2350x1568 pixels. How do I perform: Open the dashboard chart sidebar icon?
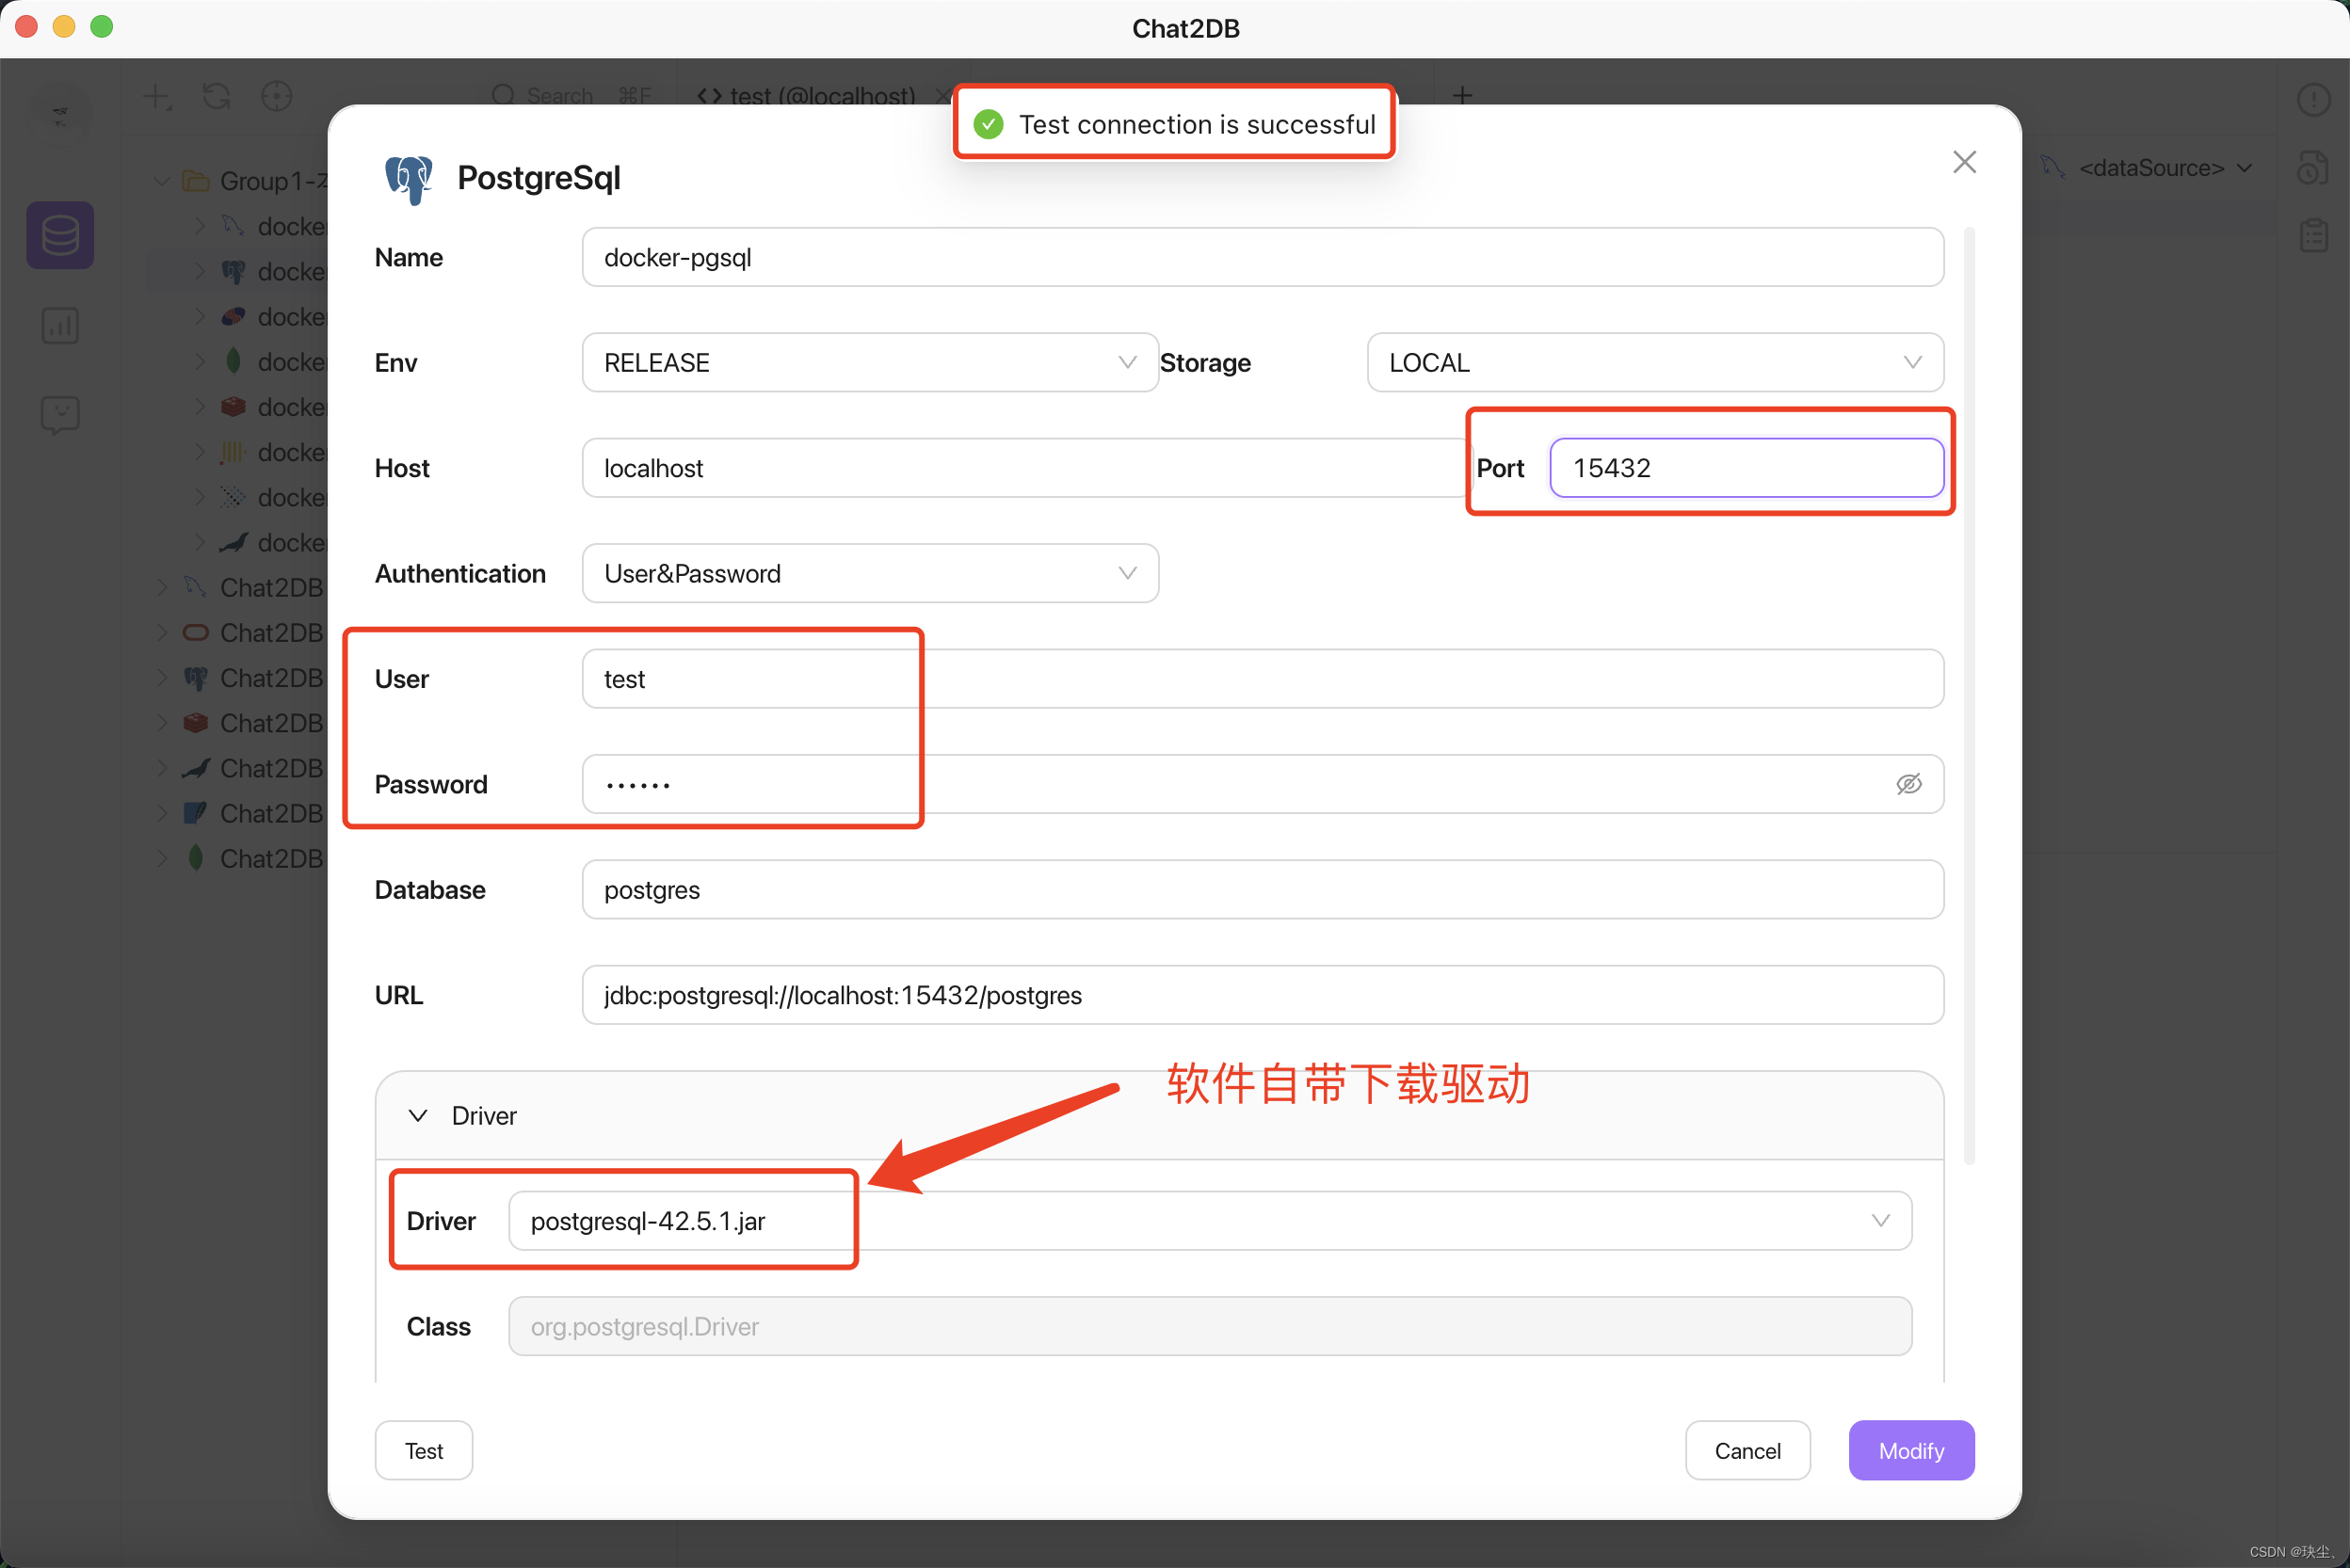(60, 325)
